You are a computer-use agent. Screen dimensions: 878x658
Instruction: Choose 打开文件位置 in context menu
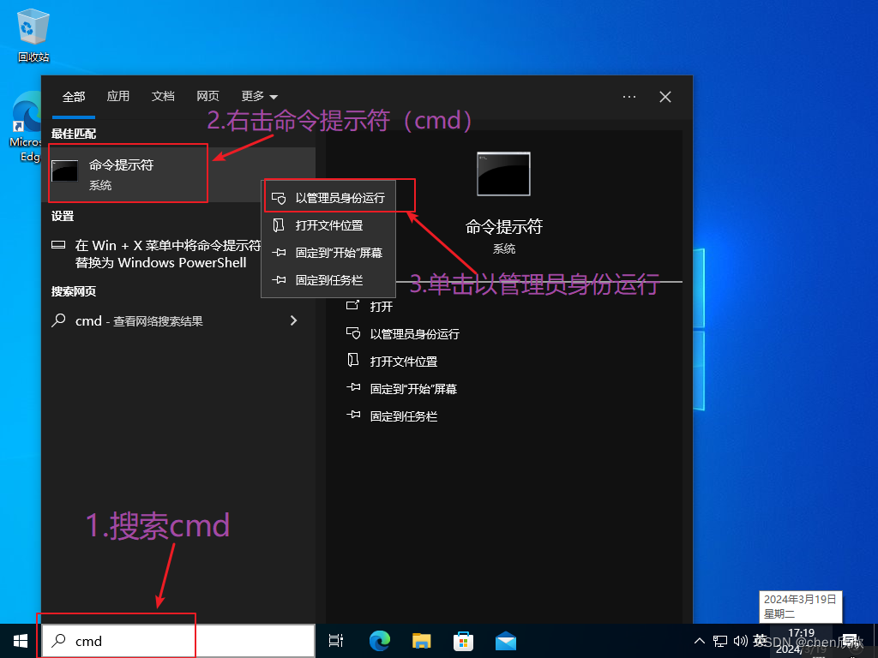pos(328,225)
